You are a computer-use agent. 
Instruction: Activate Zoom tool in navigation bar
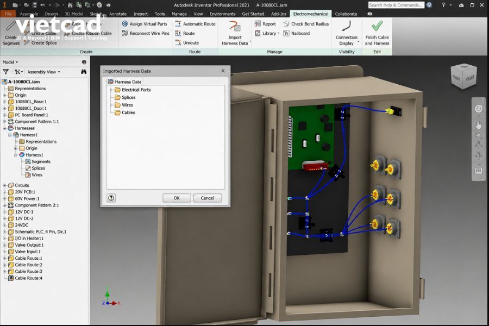tap(478, 135)
